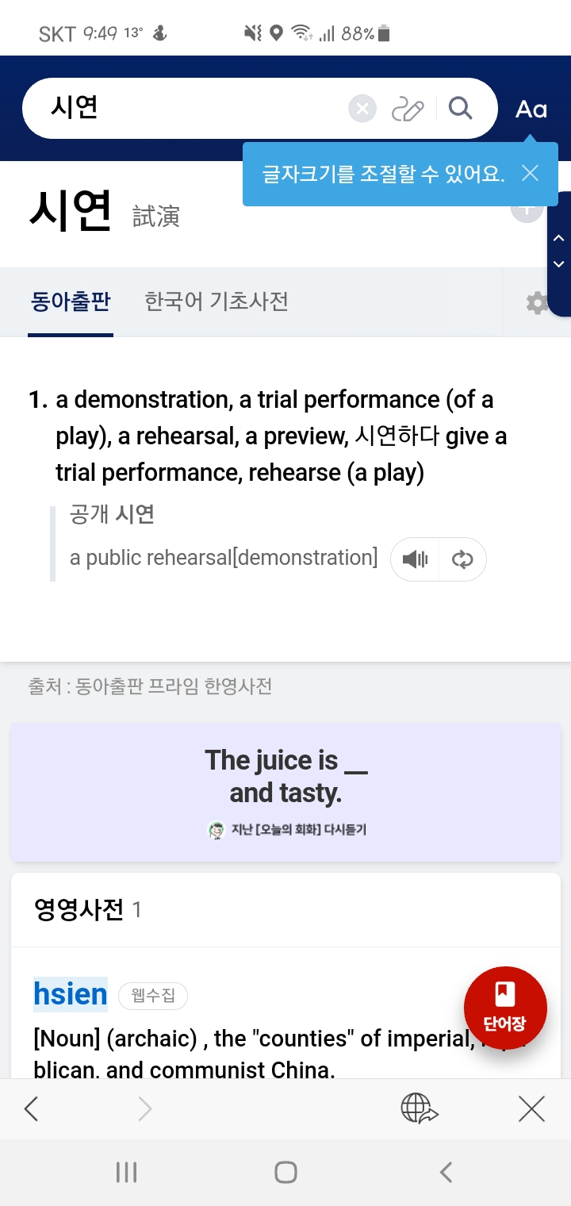
Task: Open globe share icon in toolbar
Action: (x=420, y=1108)
